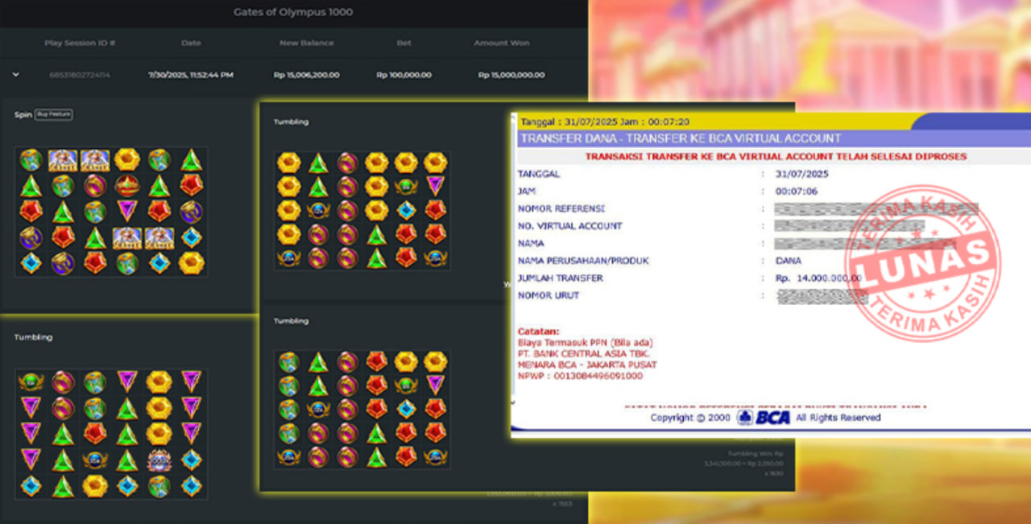Select the 'Rp 100,000.00' bet value
This screenshot has height=524, width=1031.
[404, 75]
